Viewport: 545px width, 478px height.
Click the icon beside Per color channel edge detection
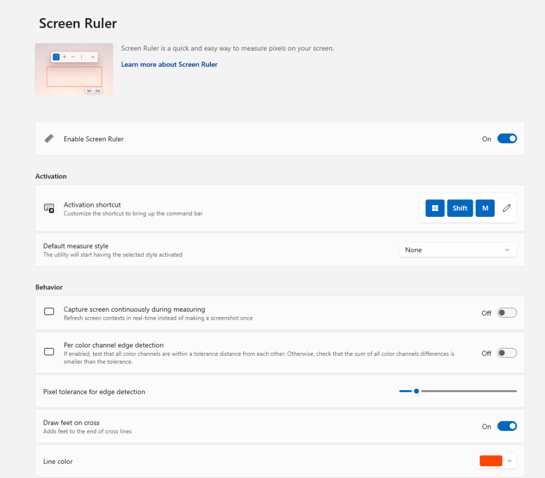pyautogui.click(x=49, y=352)
